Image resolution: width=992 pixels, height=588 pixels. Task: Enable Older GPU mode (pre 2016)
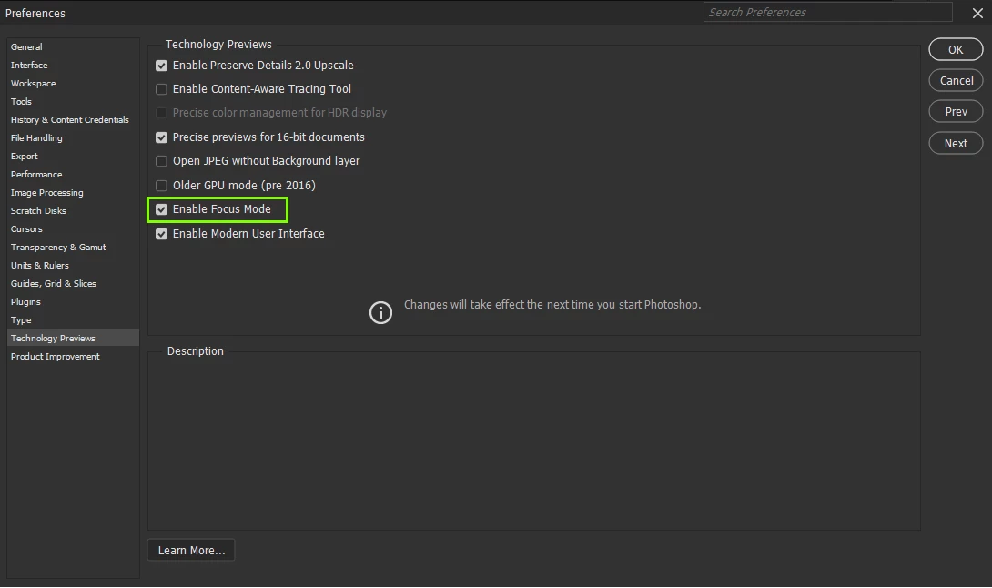[x=161, y=186]
